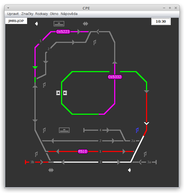Viewport: 184px width, 193px height.
Task: Click the white level crossing icon
Action: click(62, 93)
